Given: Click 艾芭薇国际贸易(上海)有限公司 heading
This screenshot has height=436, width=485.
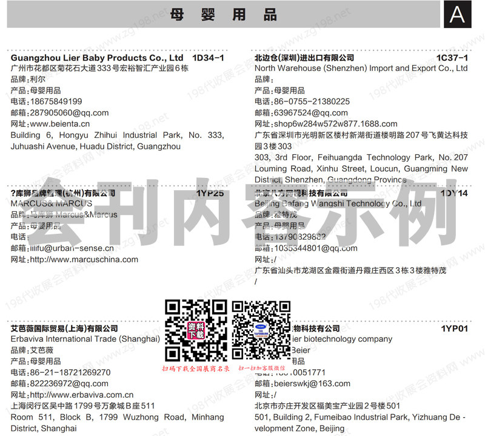Looking at the screenshot, I should 64,329.
